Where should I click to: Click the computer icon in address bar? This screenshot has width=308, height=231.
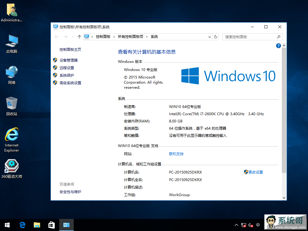point(87,37)
